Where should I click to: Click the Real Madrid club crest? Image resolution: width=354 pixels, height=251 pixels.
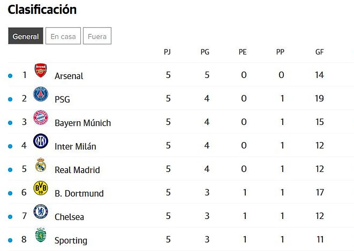(41, 165)
